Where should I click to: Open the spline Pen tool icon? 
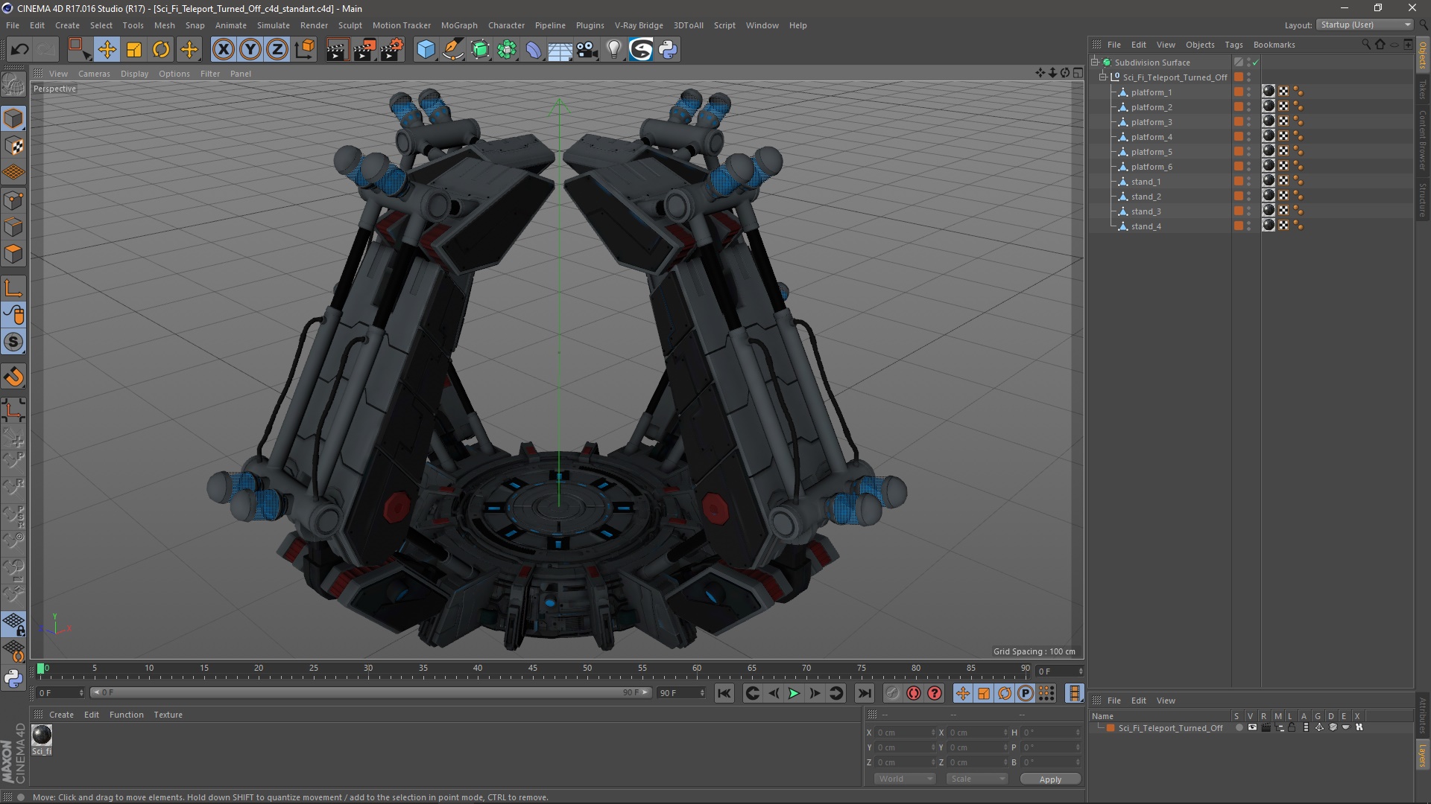pos(452,49)
